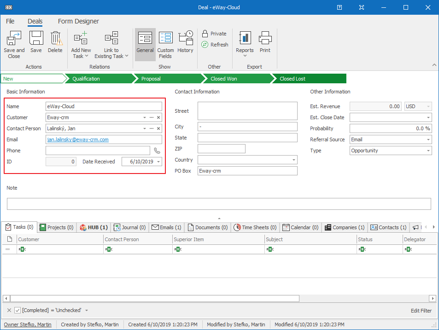Click the Street input field

[247, 111]
